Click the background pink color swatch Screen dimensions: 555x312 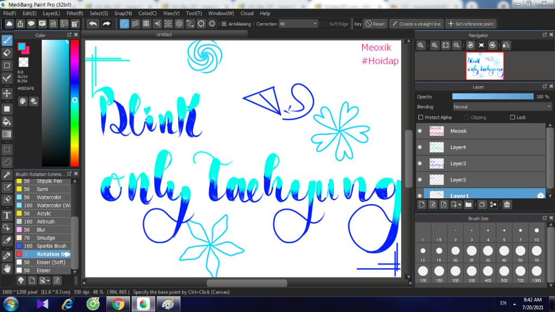(x=25, y=50)
